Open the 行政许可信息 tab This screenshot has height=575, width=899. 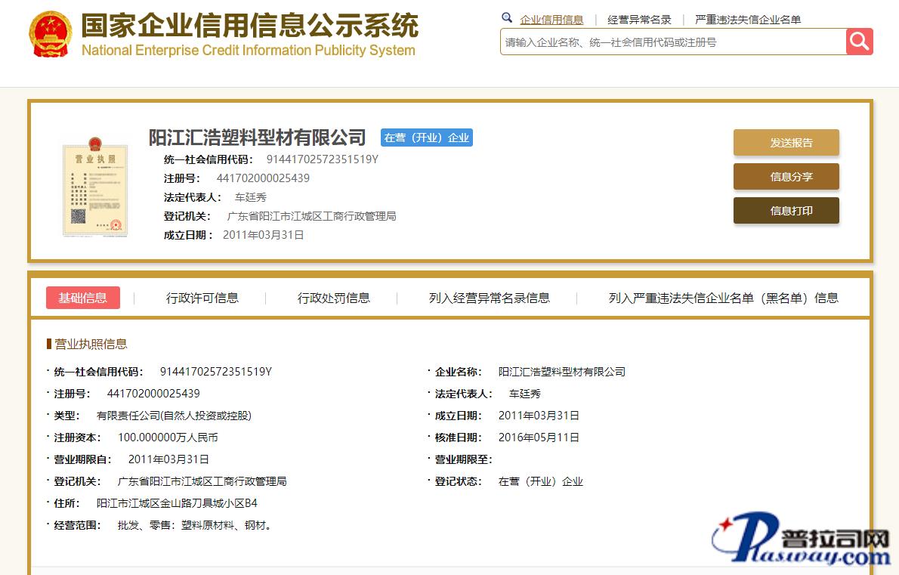(x=202, y=298)
